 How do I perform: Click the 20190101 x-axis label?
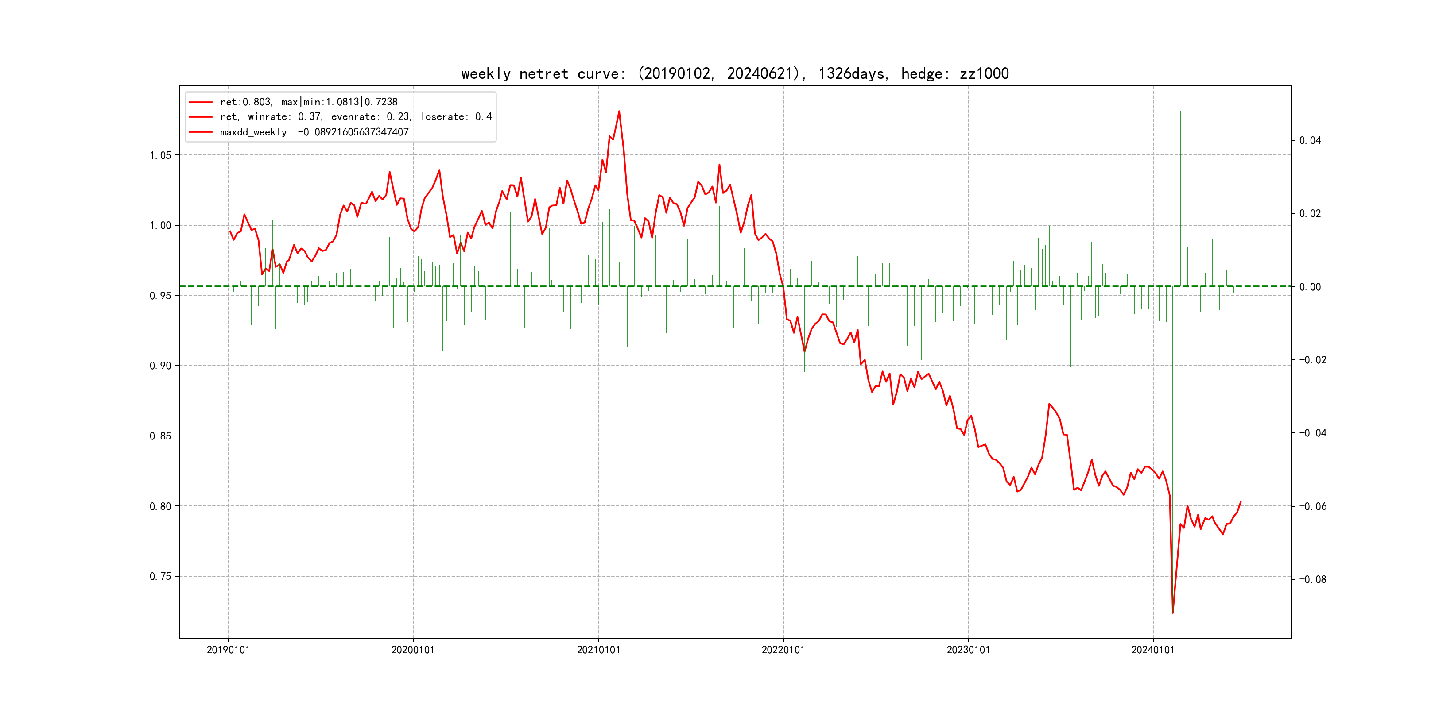[229, 650]
